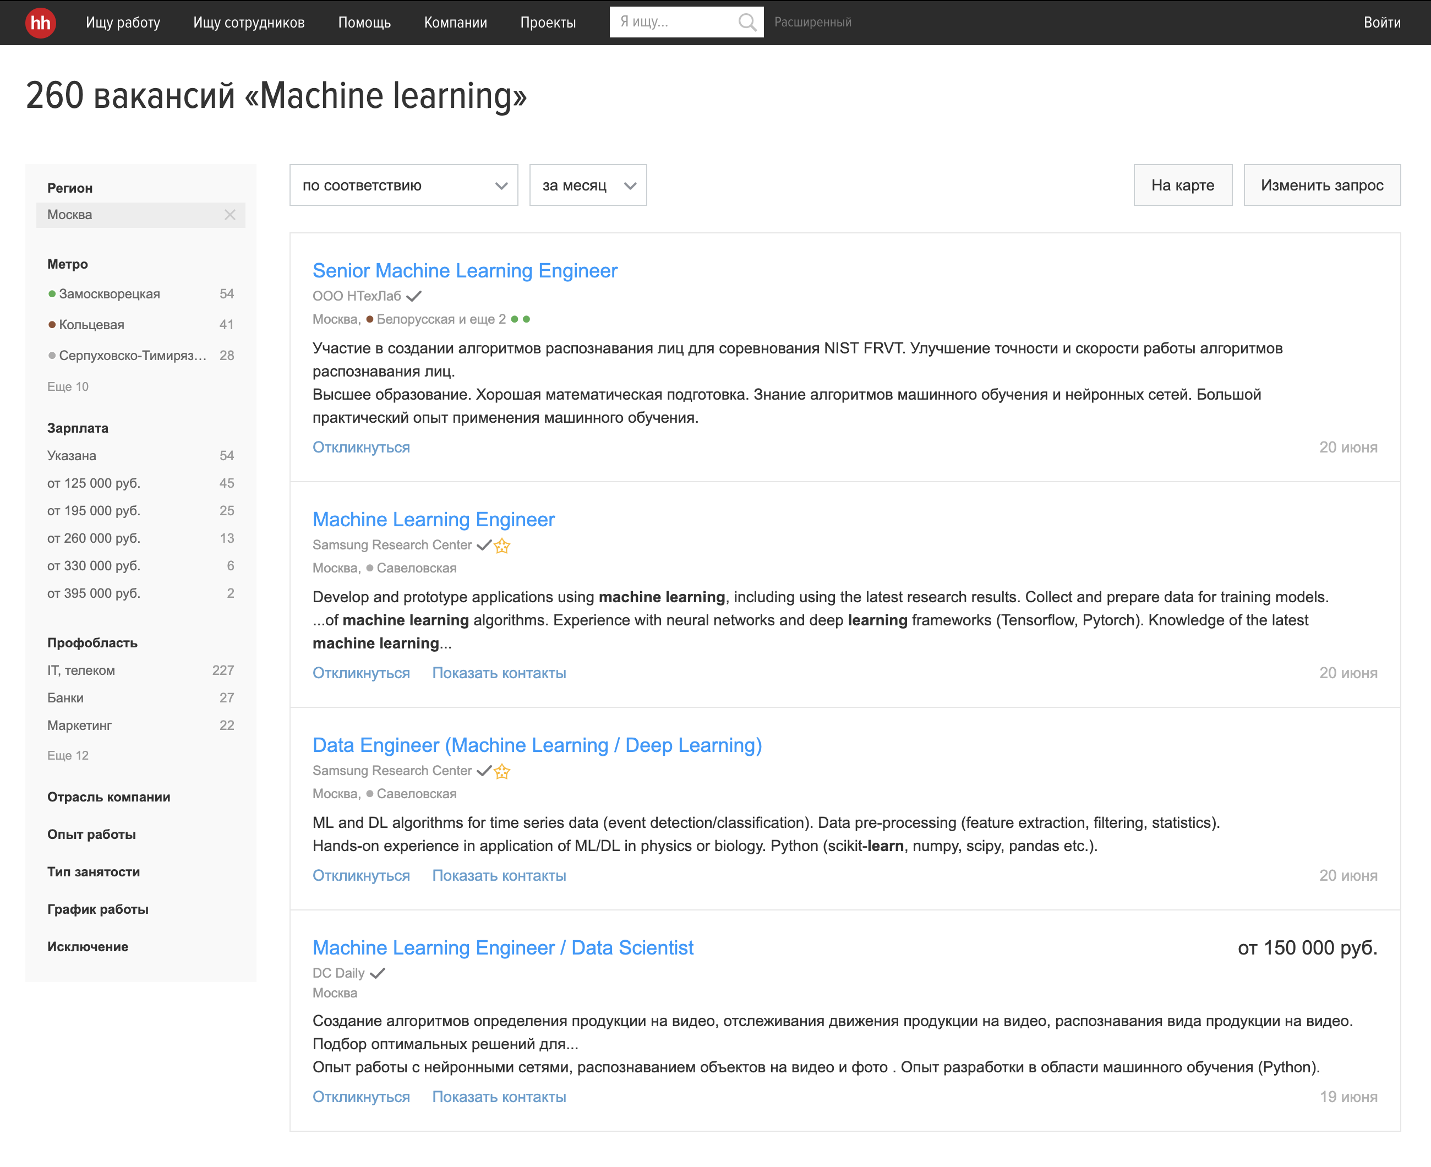
Task: Open the 'за месяц' period dropdown
Action: coord(588,185)
